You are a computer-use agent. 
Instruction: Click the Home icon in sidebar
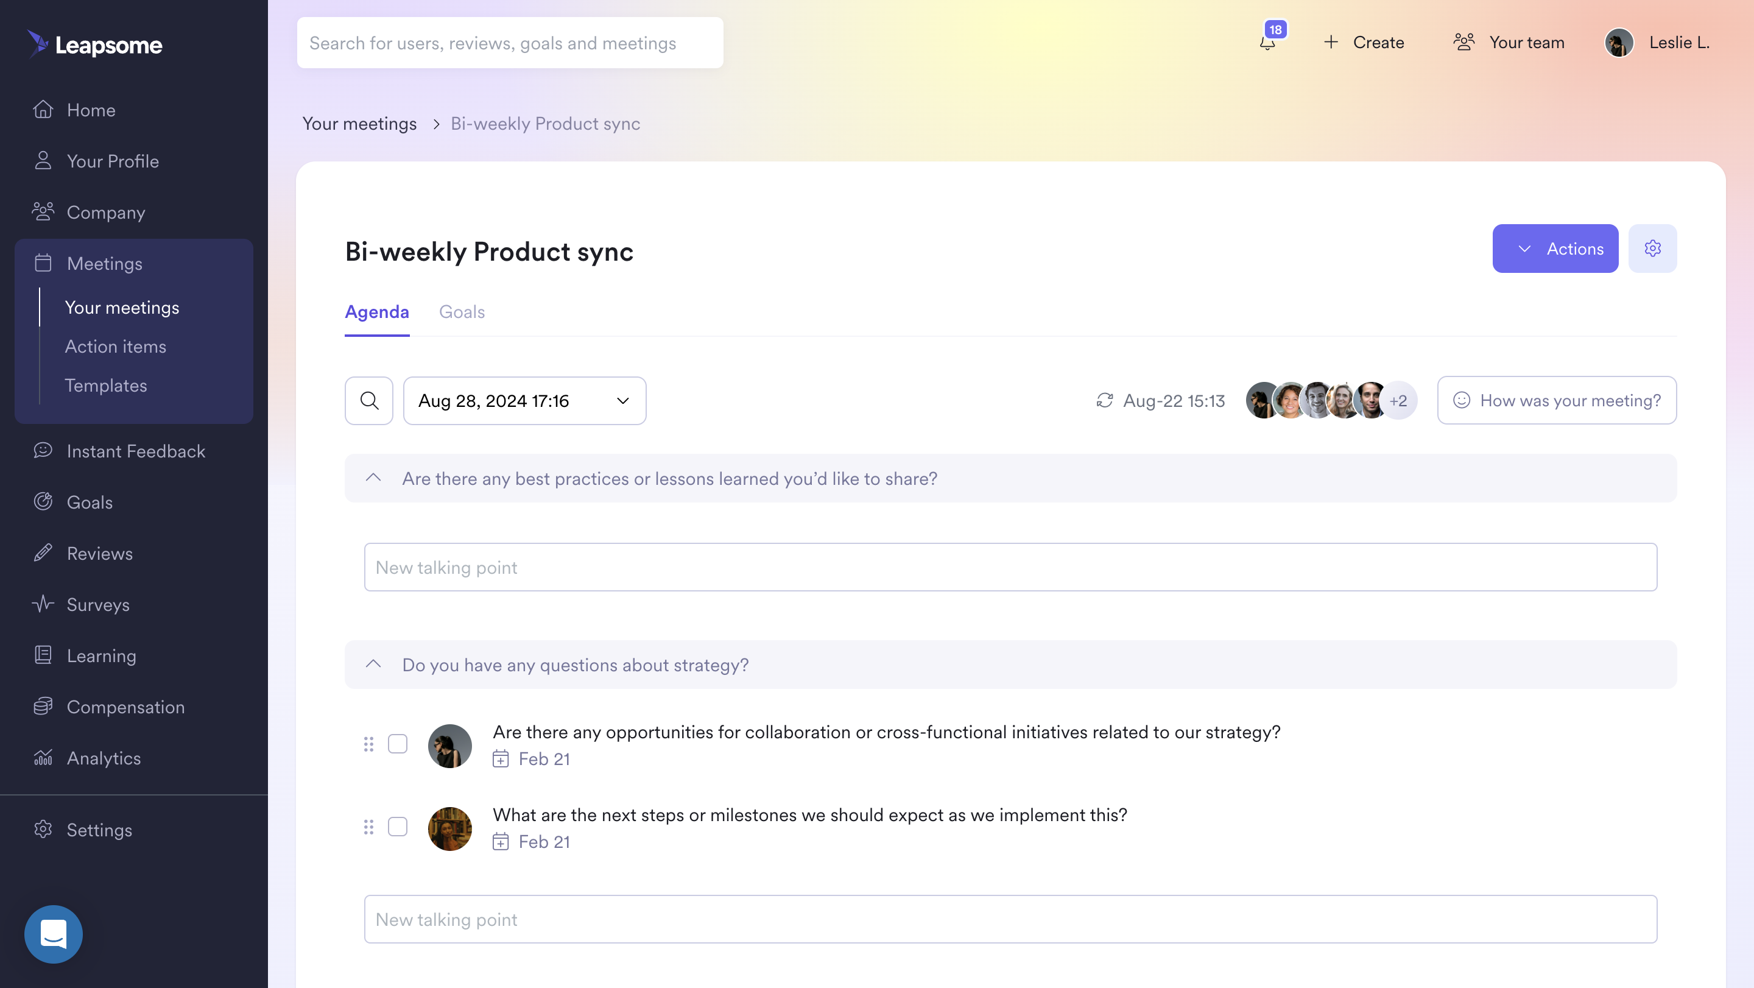pos(43,110)
